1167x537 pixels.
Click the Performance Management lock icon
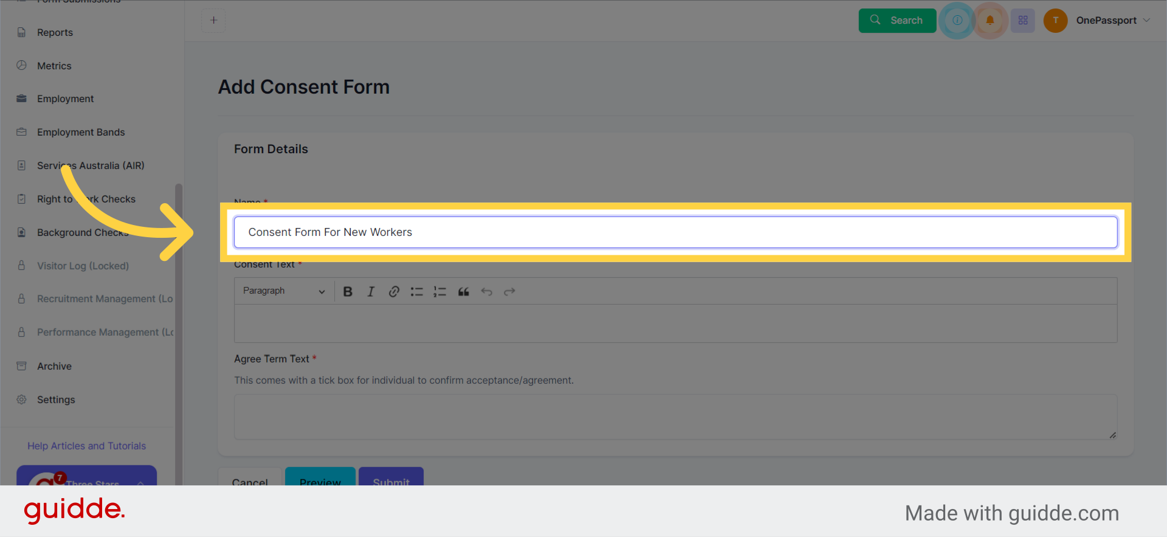click(22, 332)
